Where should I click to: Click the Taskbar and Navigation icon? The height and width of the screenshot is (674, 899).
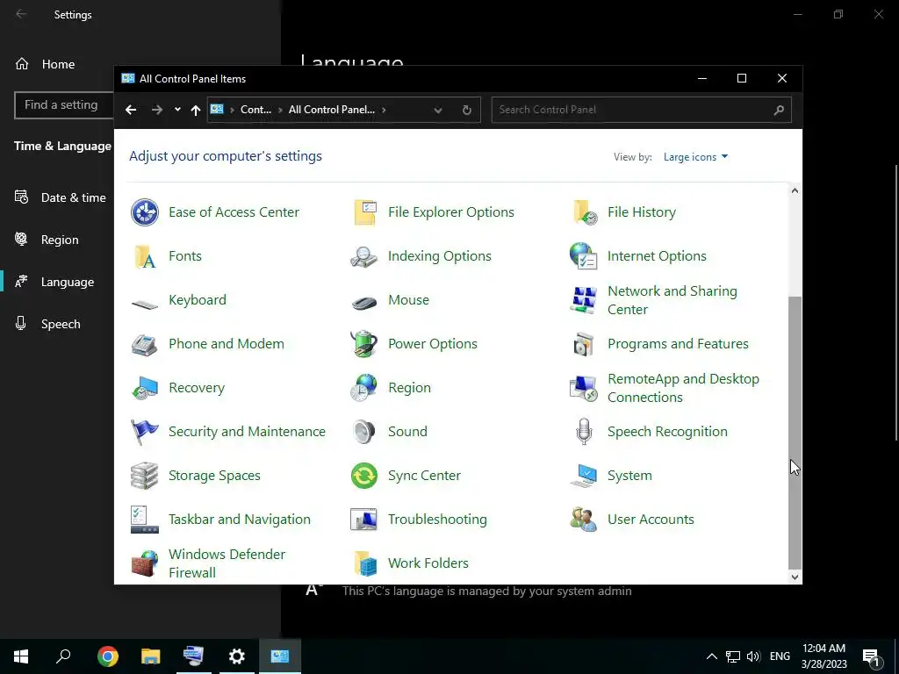tap(145, 520)
